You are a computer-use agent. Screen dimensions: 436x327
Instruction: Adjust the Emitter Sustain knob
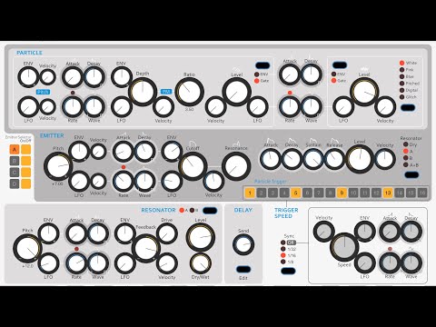pyautogui.click(x=313, y=159)
